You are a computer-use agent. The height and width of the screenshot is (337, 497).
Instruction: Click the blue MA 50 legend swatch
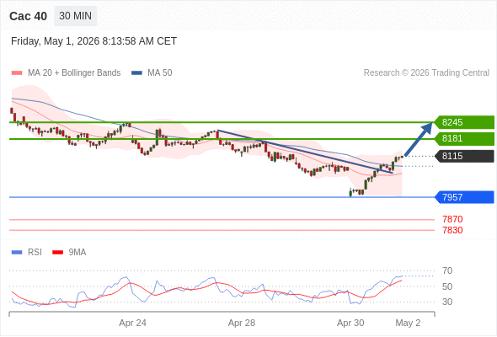tap(136, 73)
